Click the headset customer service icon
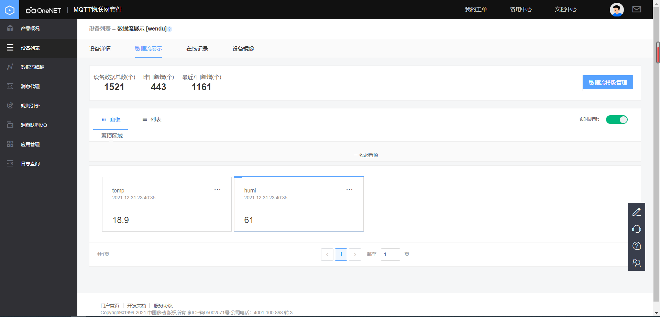 click(x=637, y=229)
